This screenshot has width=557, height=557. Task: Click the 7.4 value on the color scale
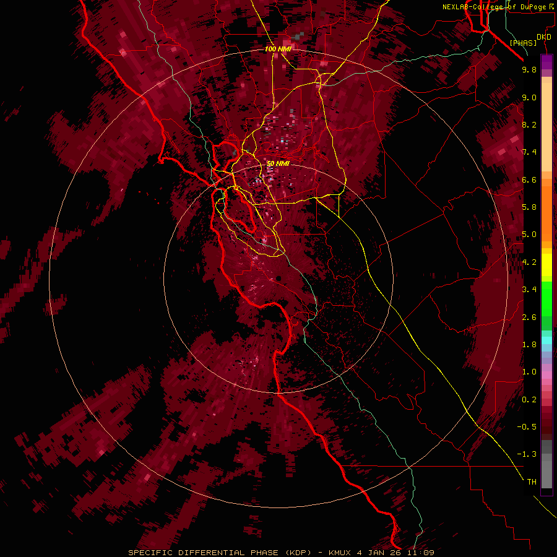529,152
